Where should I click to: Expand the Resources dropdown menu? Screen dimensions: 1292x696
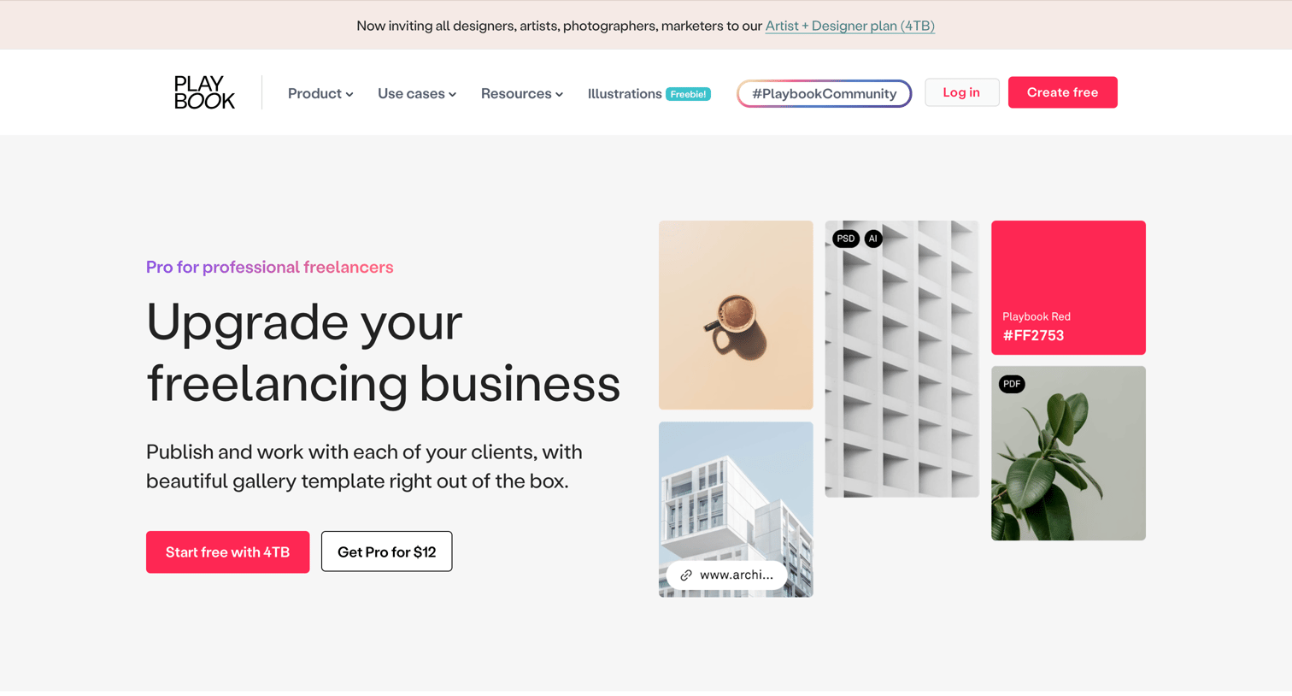click(x=522, y=93)
